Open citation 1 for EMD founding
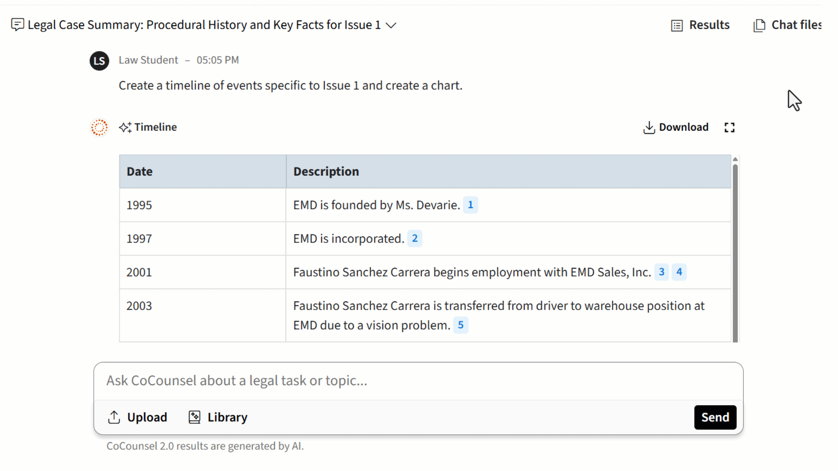The image size is (838, 471). (470, 205)
